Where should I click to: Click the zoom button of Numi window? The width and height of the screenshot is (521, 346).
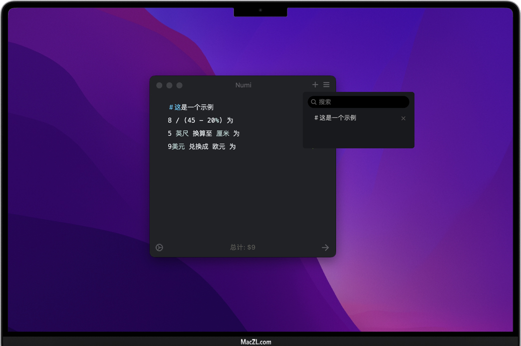(179, 85)
